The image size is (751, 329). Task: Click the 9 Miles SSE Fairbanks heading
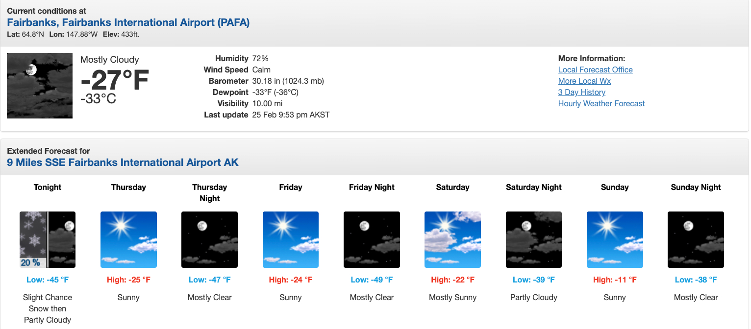[x=123, y=163]
